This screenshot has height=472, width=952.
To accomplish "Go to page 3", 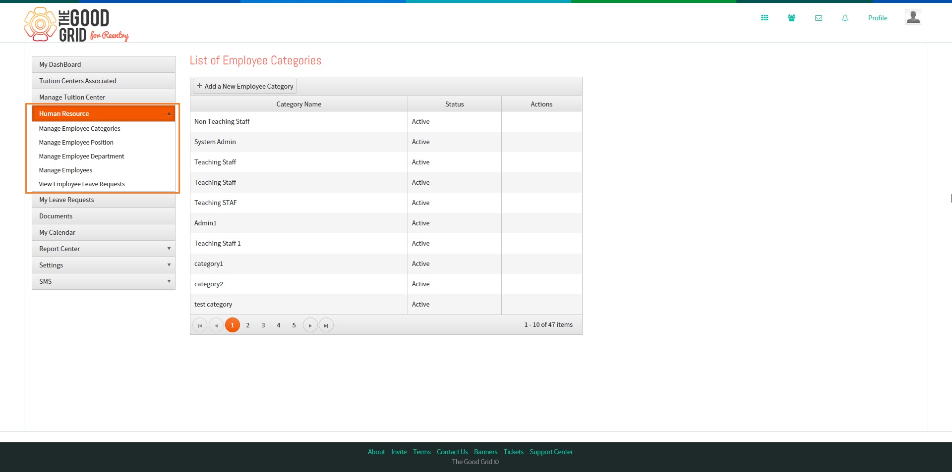I will coord(263,325).
